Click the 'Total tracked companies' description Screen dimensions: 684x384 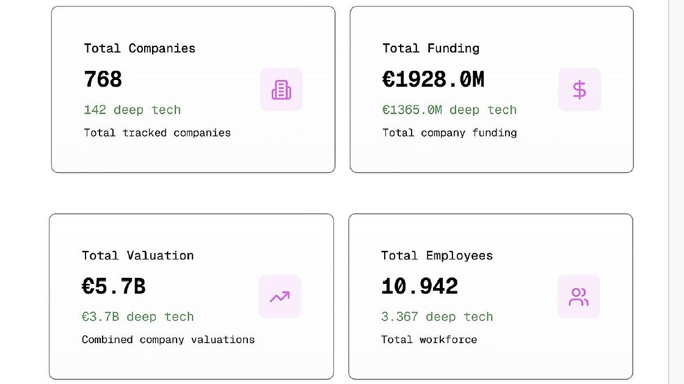[x=157, y=132]
